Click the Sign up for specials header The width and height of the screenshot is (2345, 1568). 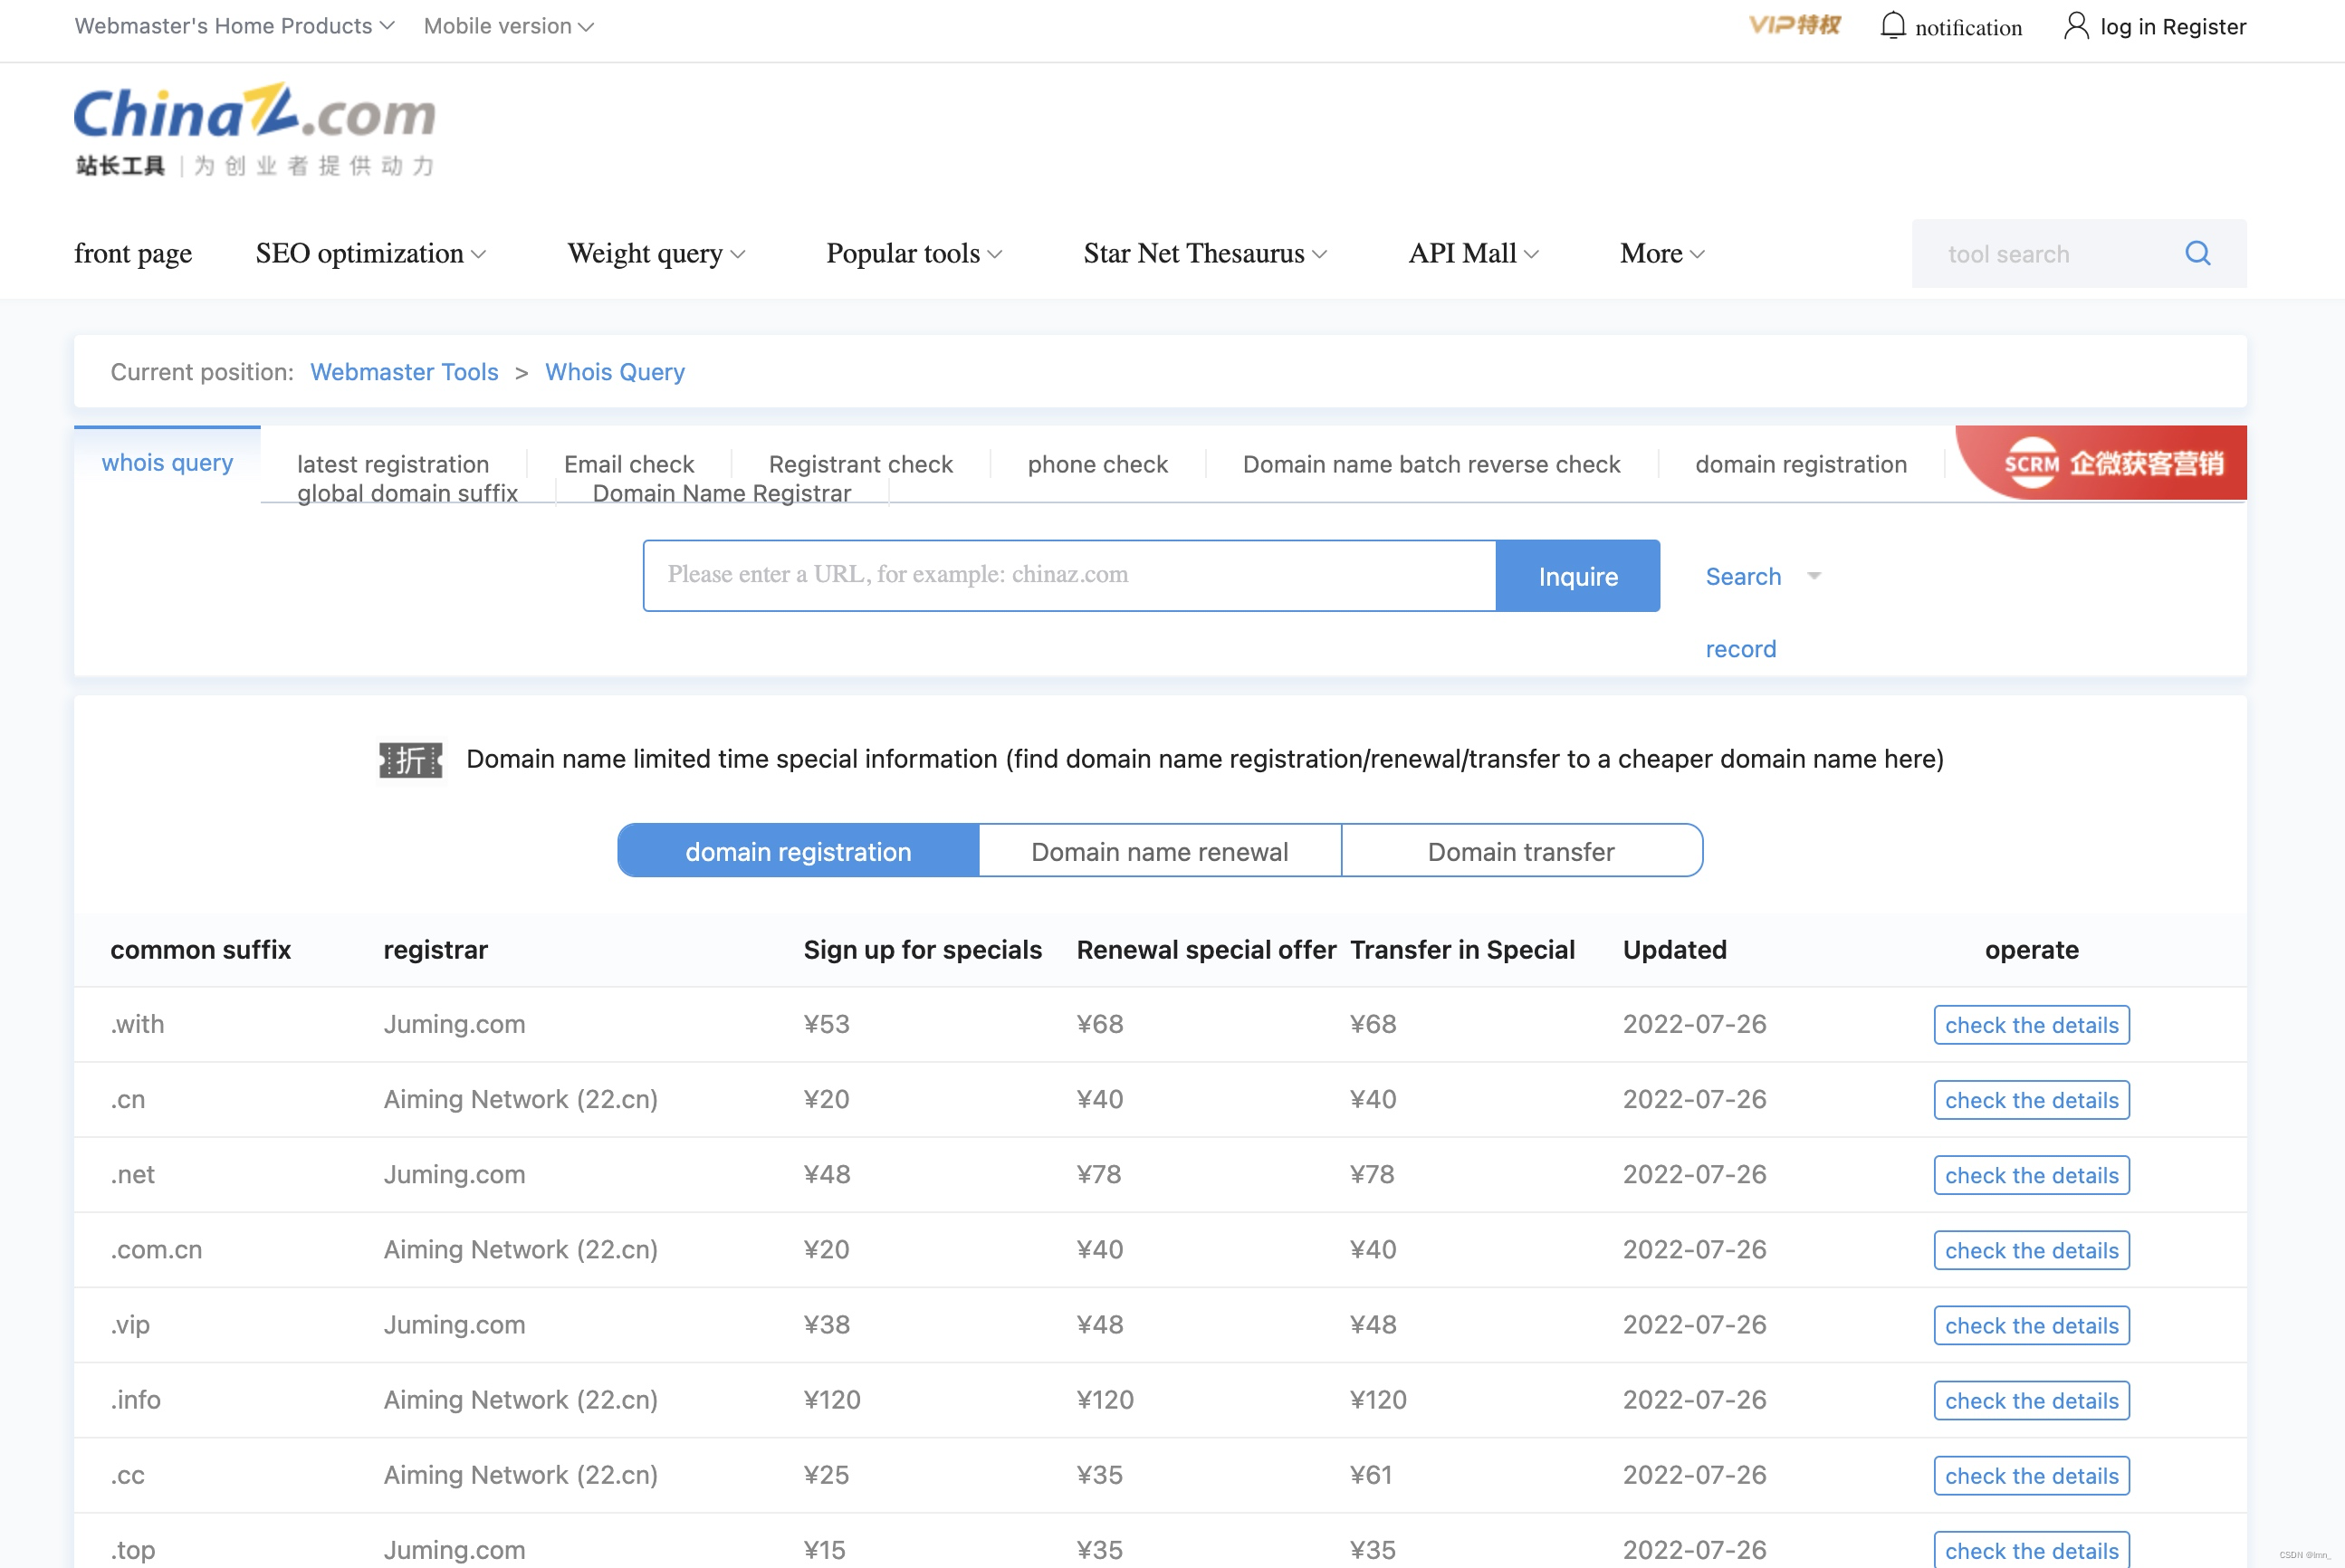(x=922, y=949)
